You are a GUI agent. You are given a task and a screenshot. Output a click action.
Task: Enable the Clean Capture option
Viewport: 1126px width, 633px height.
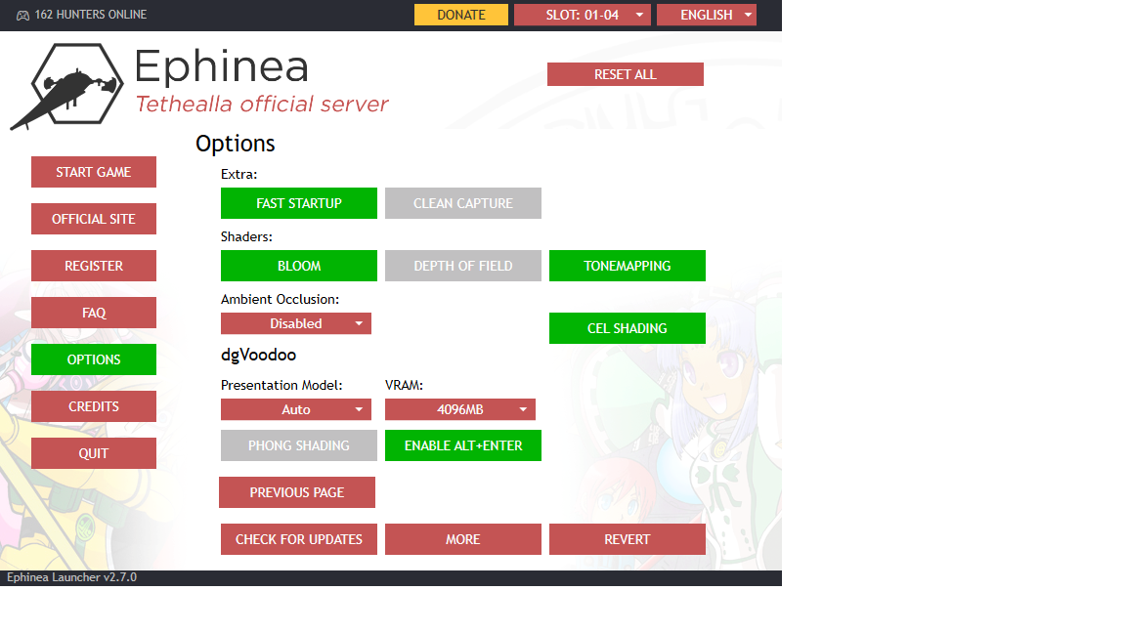click(x=463, y=203)
